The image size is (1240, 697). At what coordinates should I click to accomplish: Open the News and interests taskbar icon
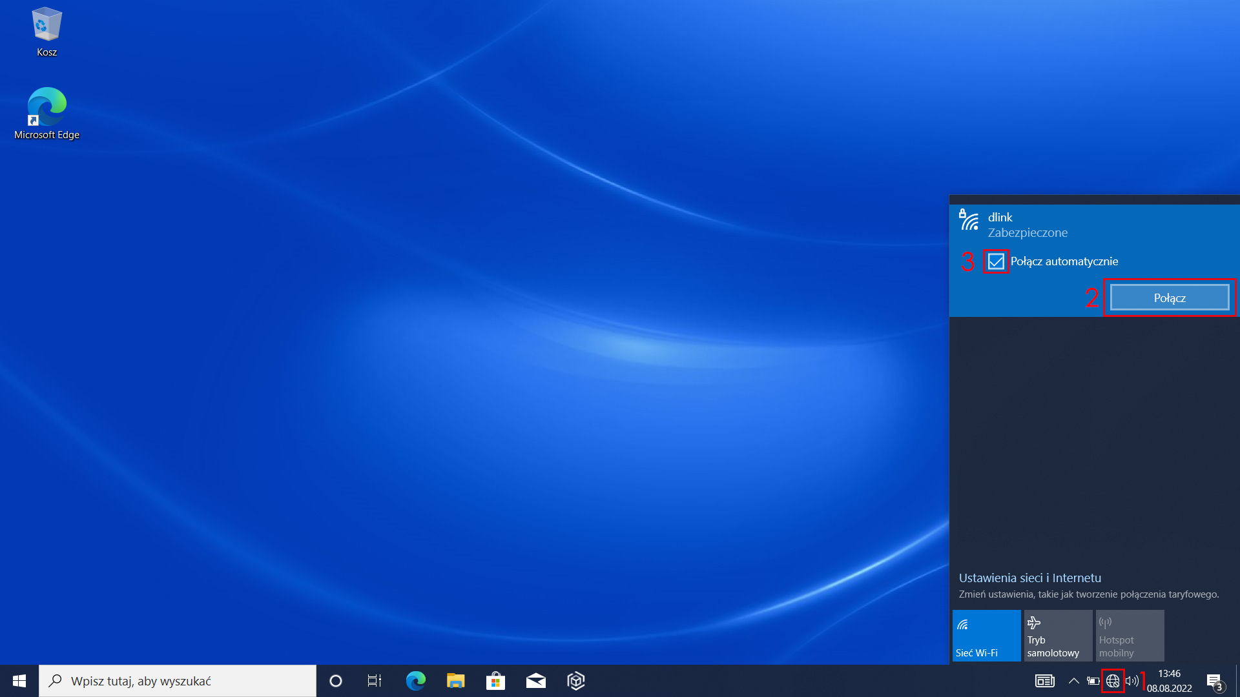pyautogui.click(x=1044, y=681)
